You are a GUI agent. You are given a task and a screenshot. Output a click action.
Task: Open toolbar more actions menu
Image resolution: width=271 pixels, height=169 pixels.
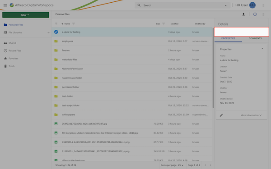(263, 14)
